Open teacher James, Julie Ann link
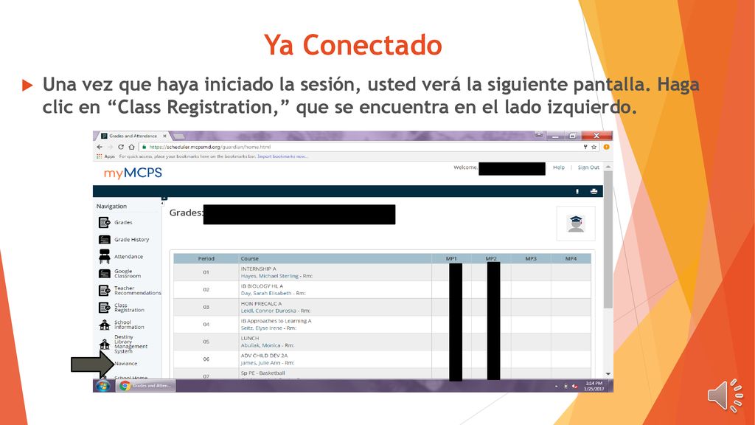The image size is (755, 425). tap(260, 362)
